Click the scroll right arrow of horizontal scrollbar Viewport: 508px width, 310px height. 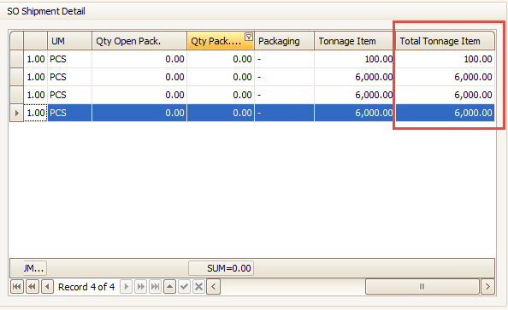[487, 287]
